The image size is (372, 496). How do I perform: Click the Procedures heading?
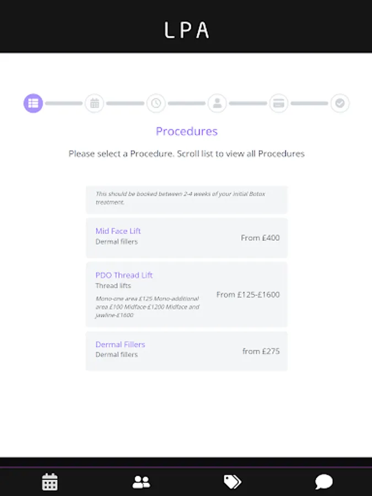click(x=186, y=131)
